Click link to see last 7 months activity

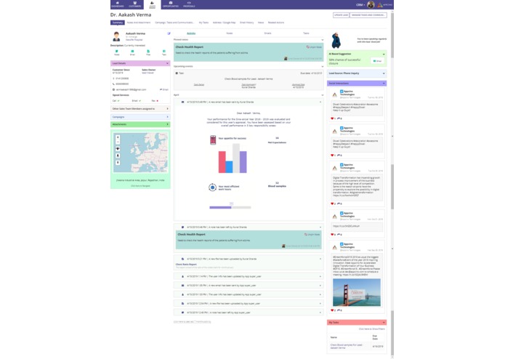click(193, 321)
